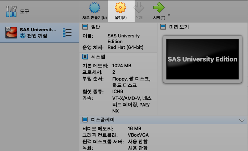
Task: Click the 프로세서 label
Action: (92, 72)
